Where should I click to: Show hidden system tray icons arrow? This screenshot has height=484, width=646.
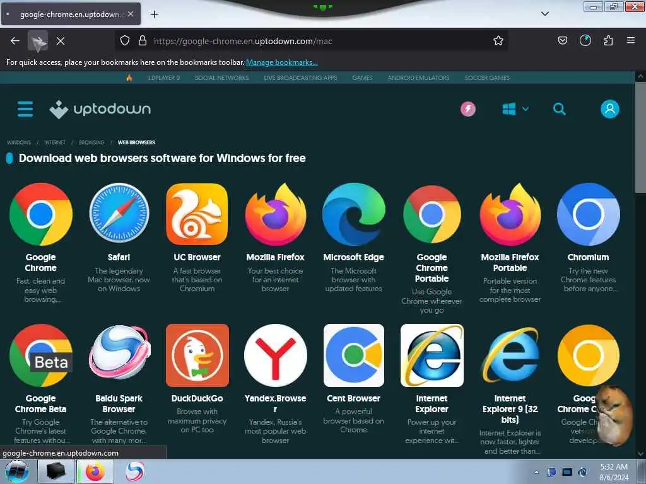coord(536,472)
